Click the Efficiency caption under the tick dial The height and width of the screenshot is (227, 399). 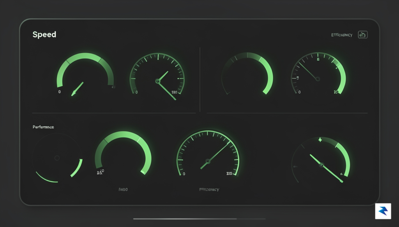[x=209, y=189]
